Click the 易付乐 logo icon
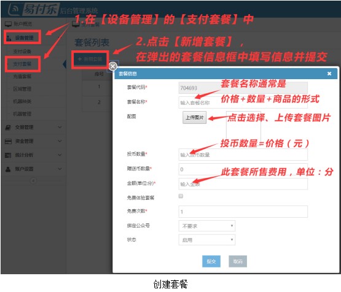Viewport: 341px width, 292px height. pyautogui.click(x=14, y=9)
